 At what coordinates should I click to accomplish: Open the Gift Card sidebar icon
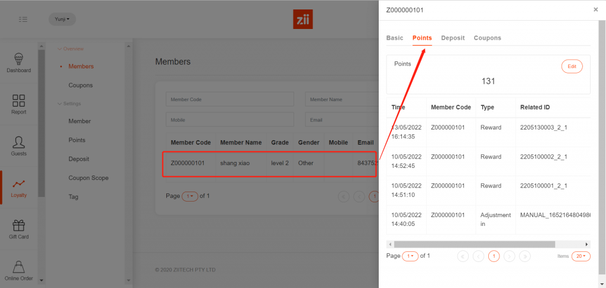[x=19, y=229]
